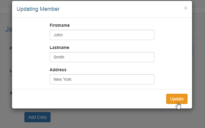Image resolution: width=205 pixels, height=128 pixels.
Task: Click the partially hidden background Firstname label
Action: point(11,48)
